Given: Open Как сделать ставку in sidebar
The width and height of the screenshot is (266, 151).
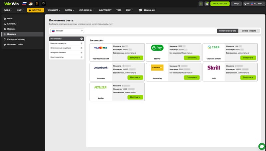Looking at the screenshot, I should [22, 39].
